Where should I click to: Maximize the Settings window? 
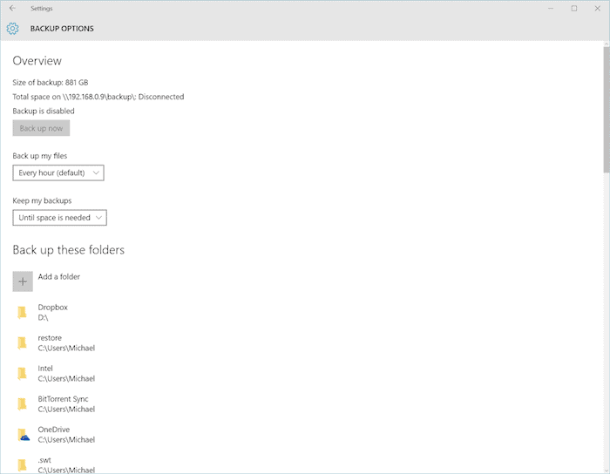tap(573, 8)
